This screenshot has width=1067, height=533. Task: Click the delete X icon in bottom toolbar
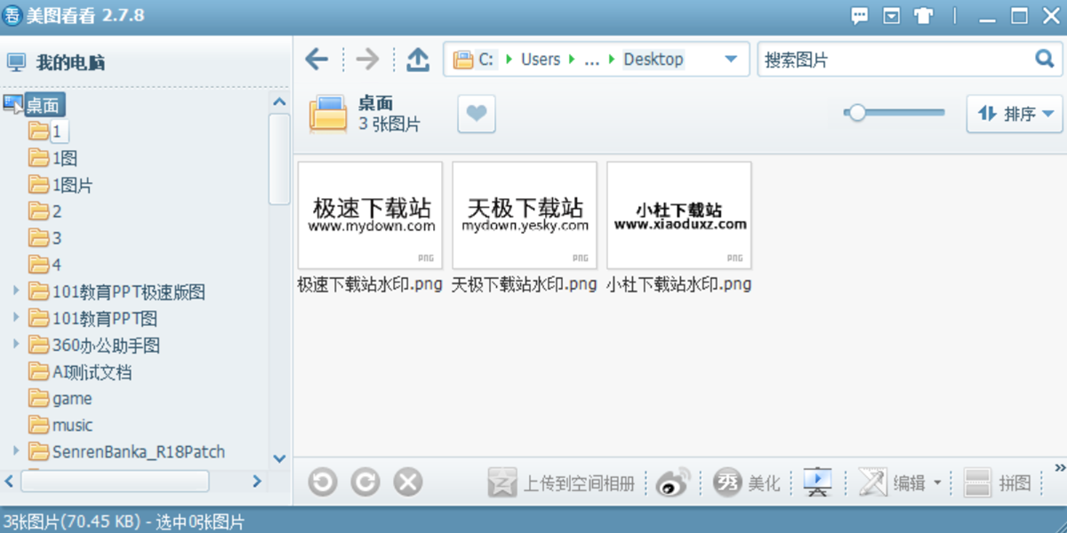[x=408, y=482]
